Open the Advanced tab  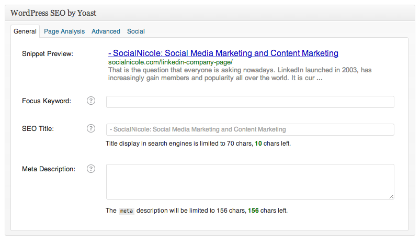click(106, 31)
